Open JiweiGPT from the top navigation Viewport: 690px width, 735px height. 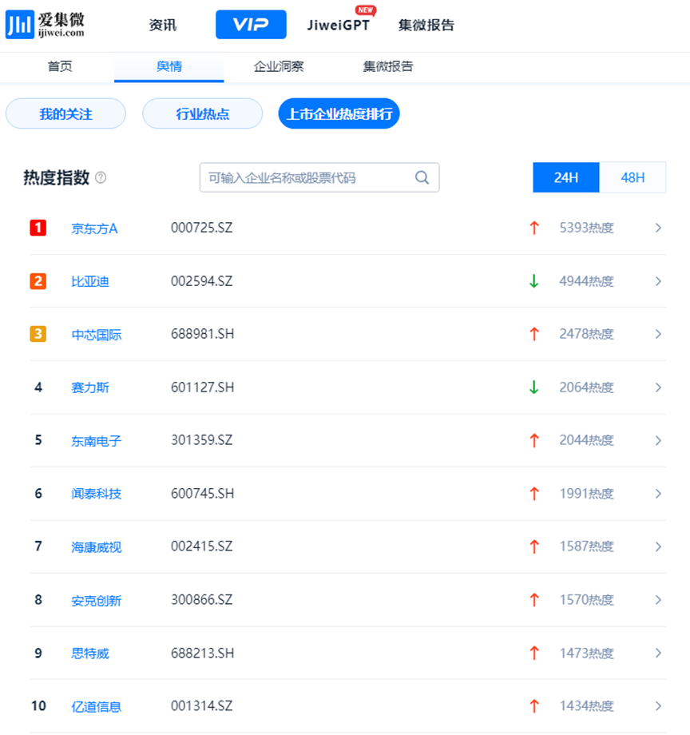pos(339,25)
